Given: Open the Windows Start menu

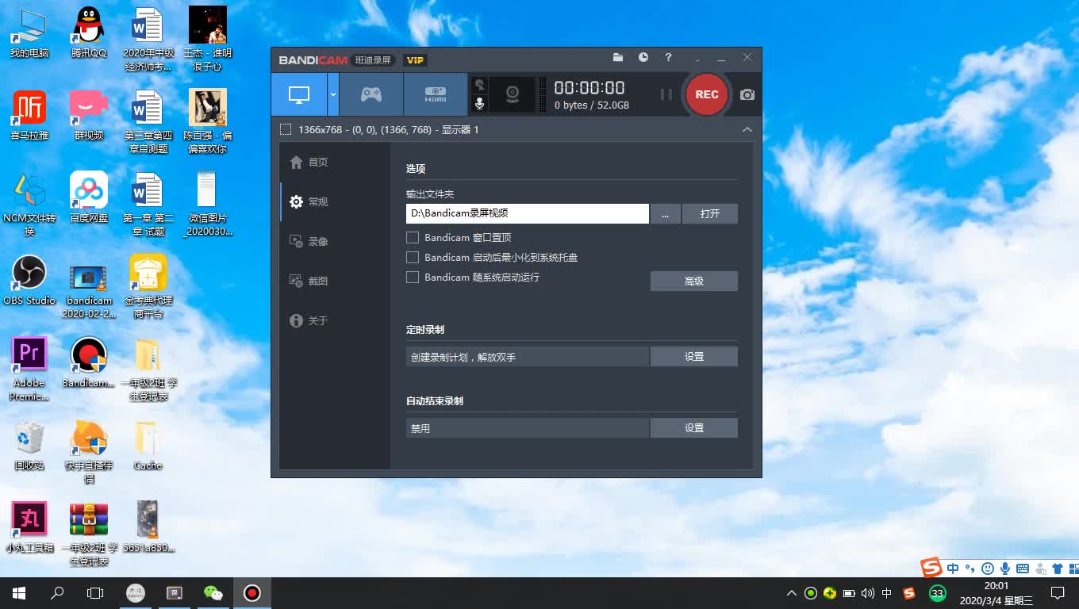Looking at the screenshot, I should pyautogui.click(x=19, y=593).
